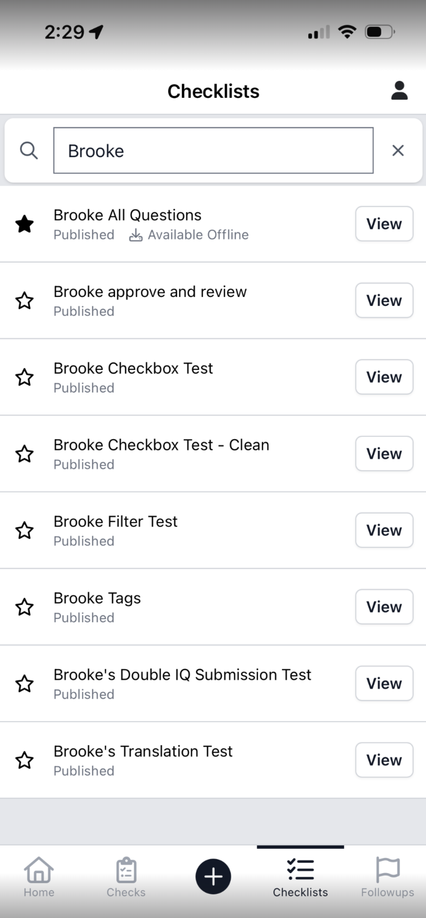View Brooke's Double IQ Submission Test
The height and width of the screenshot is (918, 426).
[x=384, y=684]
